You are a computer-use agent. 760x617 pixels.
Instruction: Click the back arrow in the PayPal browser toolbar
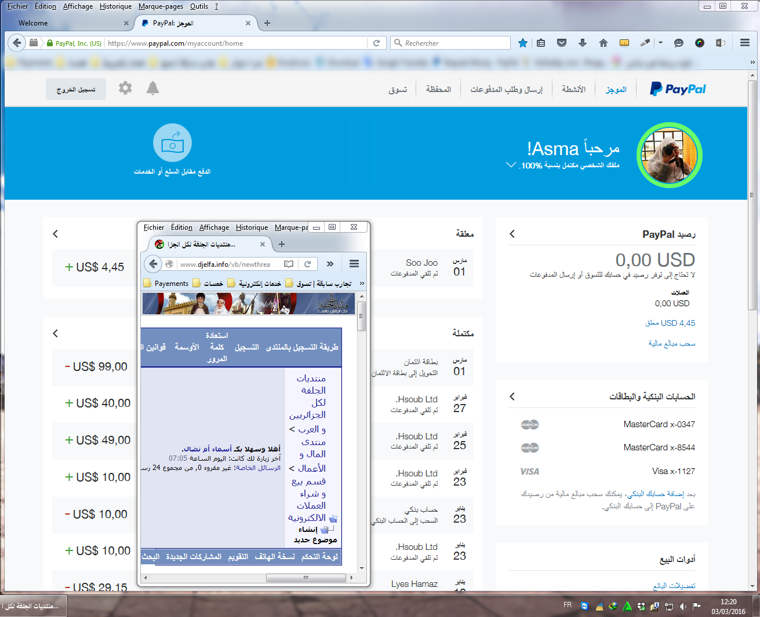click(17, 43)
